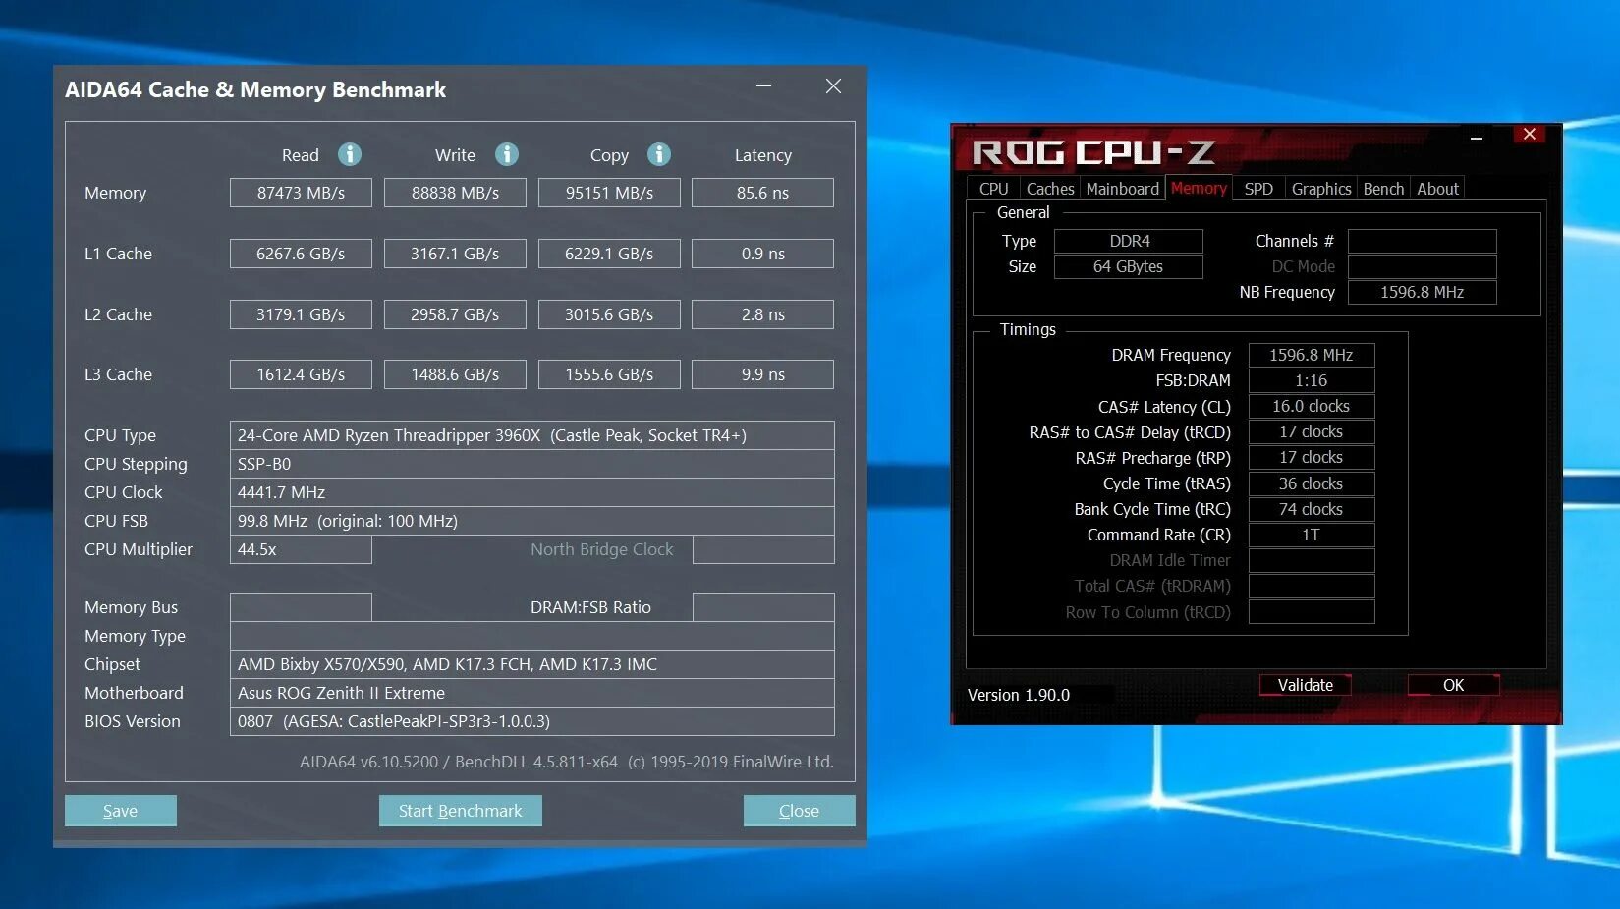1620x909 pixels.
Task: Click the CPU Multiplier value 44.5x
Action: point(301,549)
